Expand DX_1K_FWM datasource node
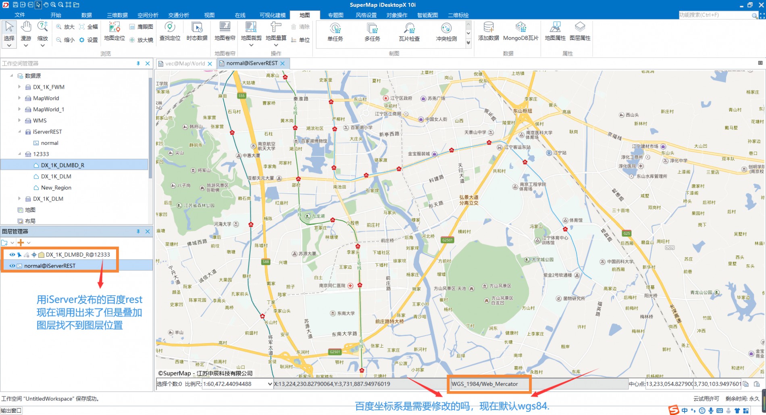 pyautogui.click(x=19, y=87)
